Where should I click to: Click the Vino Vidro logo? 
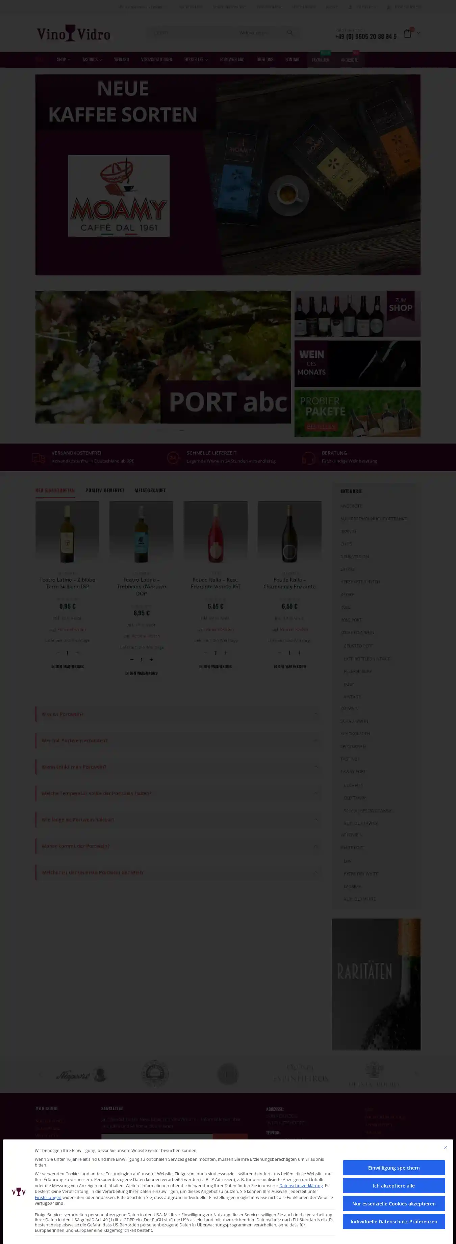point(74,33)
